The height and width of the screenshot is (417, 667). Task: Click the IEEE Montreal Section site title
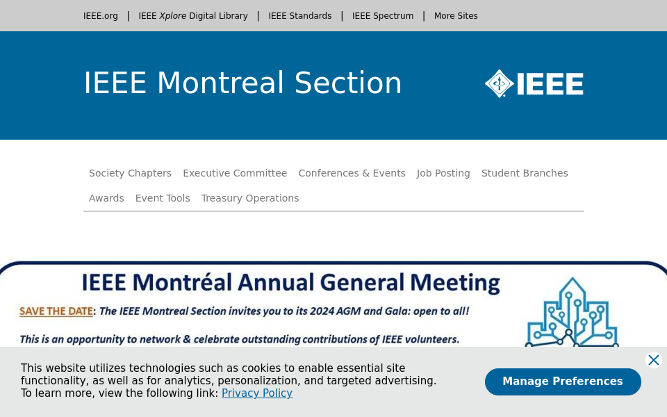pyautogui.click(x=242, y=83)
